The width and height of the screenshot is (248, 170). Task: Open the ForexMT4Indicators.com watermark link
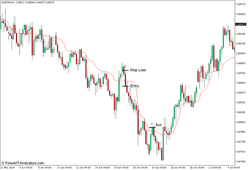24,163
